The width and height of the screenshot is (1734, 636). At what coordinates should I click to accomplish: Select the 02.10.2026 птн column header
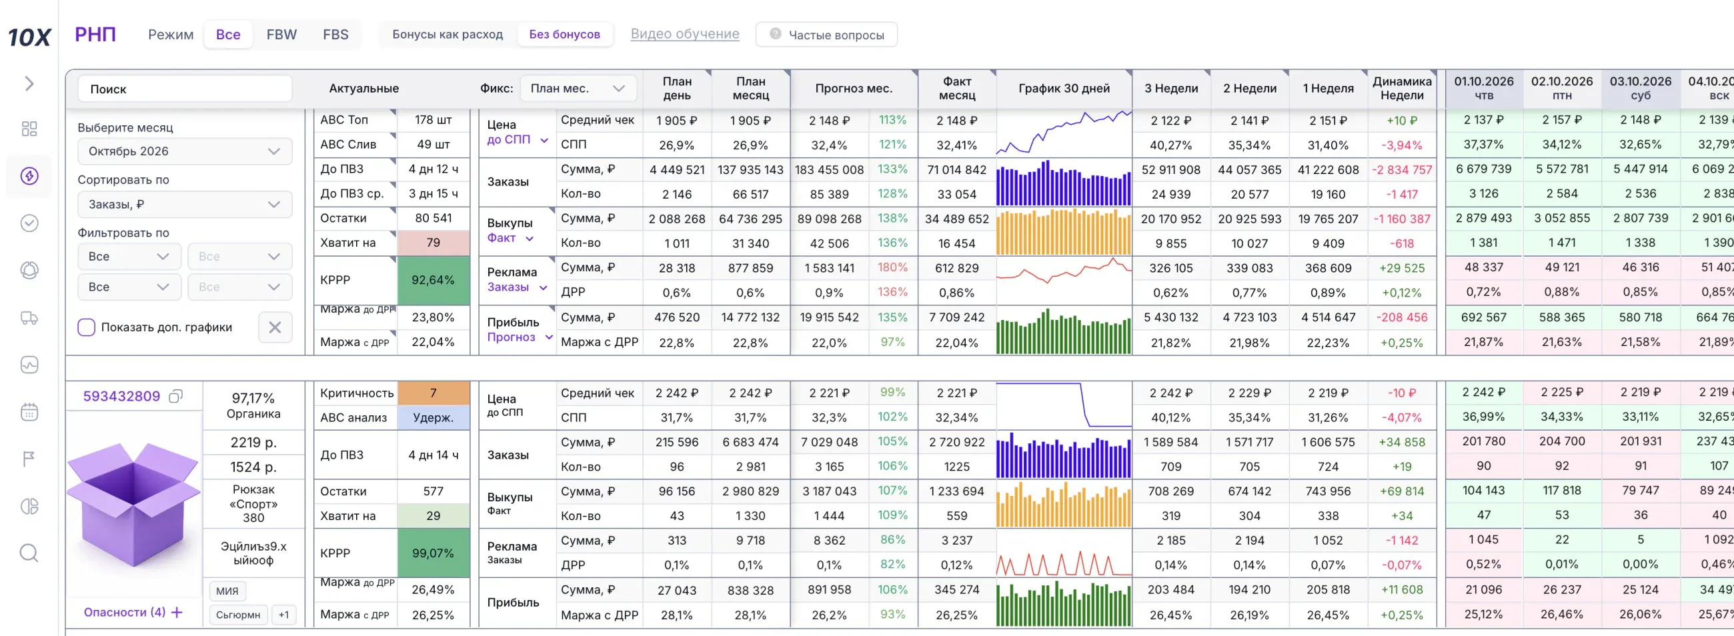[1562, 88]
